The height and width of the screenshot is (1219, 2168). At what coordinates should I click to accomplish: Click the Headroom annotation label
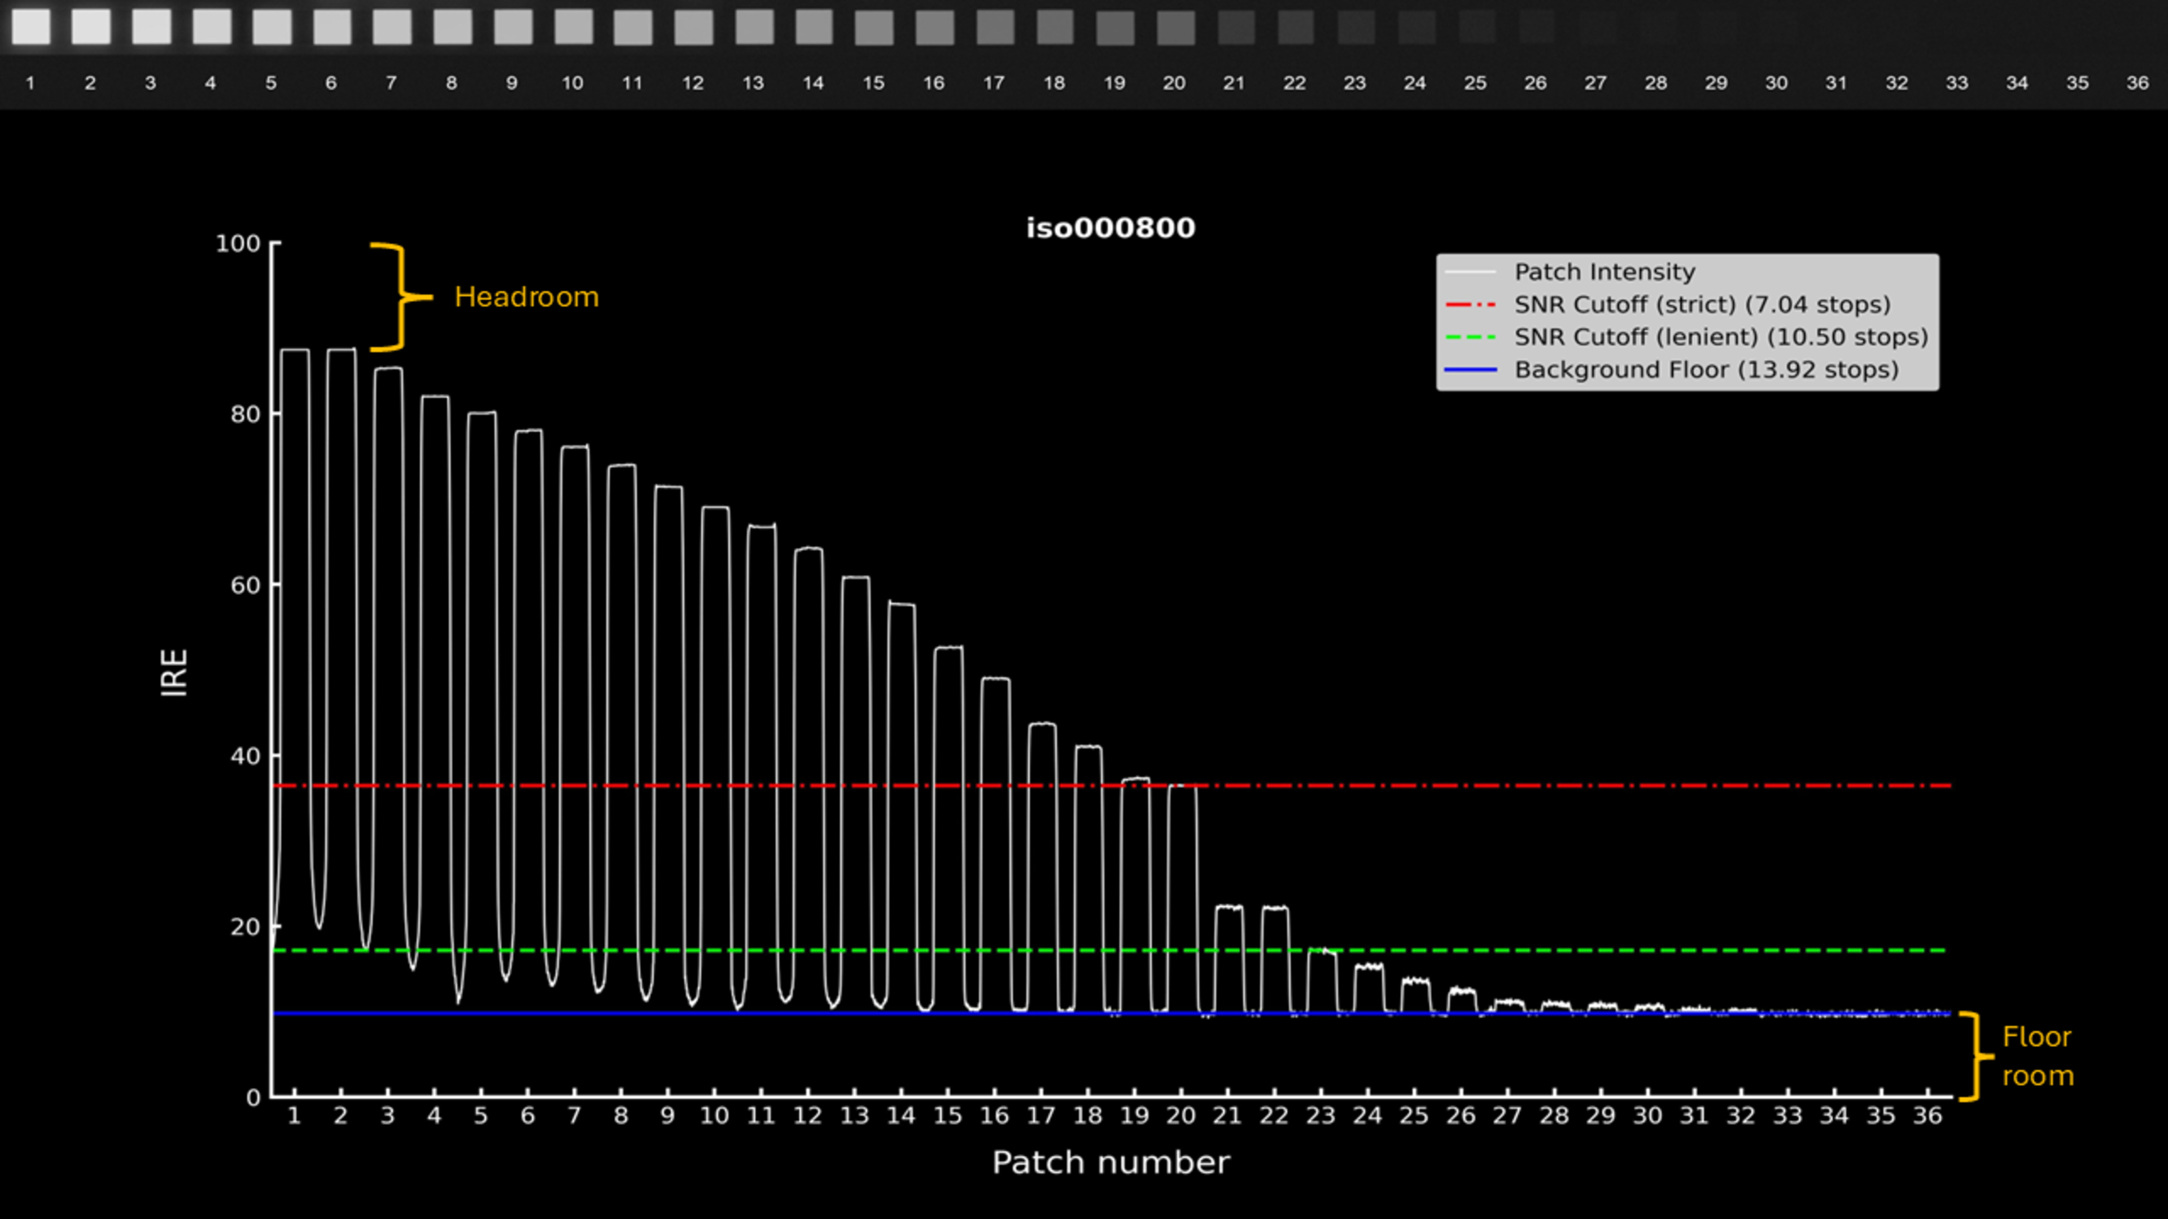click(526, 297)
